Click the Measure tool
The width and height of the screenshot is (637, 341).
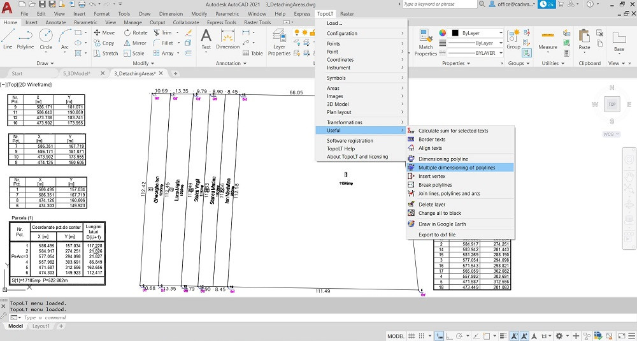pyautogui.click(x=548, y=41)
